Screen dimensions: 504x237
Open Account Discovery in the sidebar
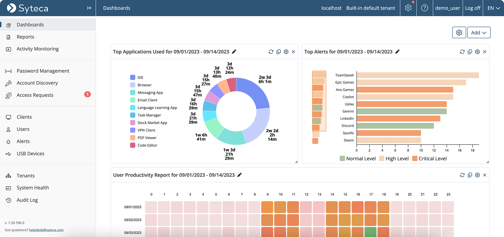click(48, 83)
